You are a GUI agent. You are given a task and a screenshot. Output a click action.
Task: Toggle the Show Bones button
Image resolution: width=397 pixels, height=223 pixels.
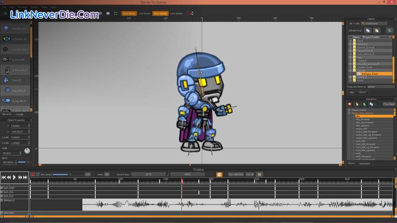(x=129, y=14)
